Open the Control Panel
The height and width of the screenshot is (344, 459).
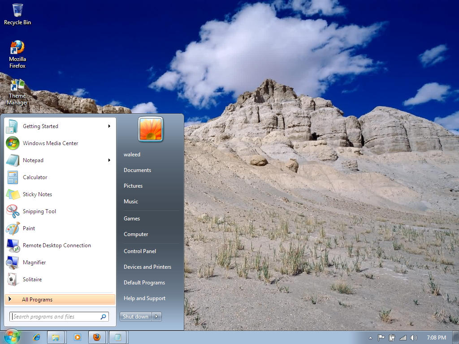point(139,251)
